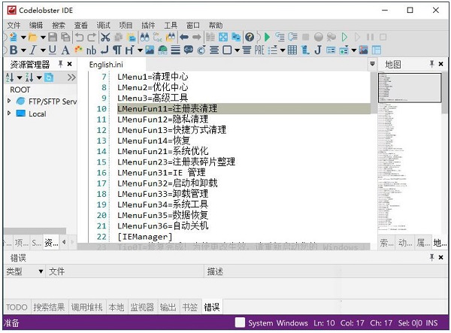Image resolution: width=451 pixels, height=333 pixels.
Task: Switch to the 搜索结果 tab
Action: (x=49, y=307)
